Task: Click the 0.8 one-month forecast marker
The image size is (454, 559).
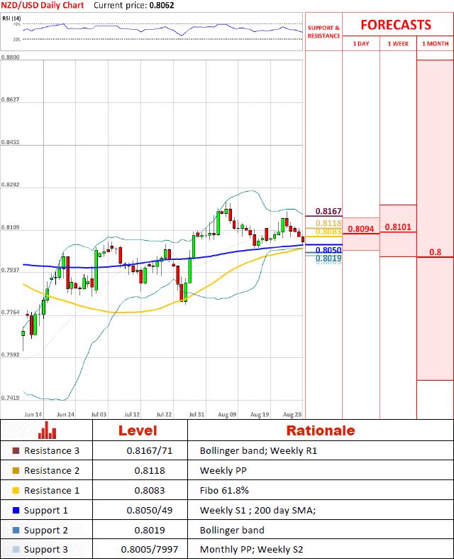Action: (x=435, y=252)
